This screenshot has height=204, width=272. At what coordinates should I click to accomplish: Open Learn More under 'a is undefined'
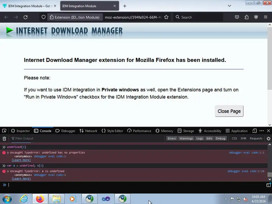(x=21, y=179)
